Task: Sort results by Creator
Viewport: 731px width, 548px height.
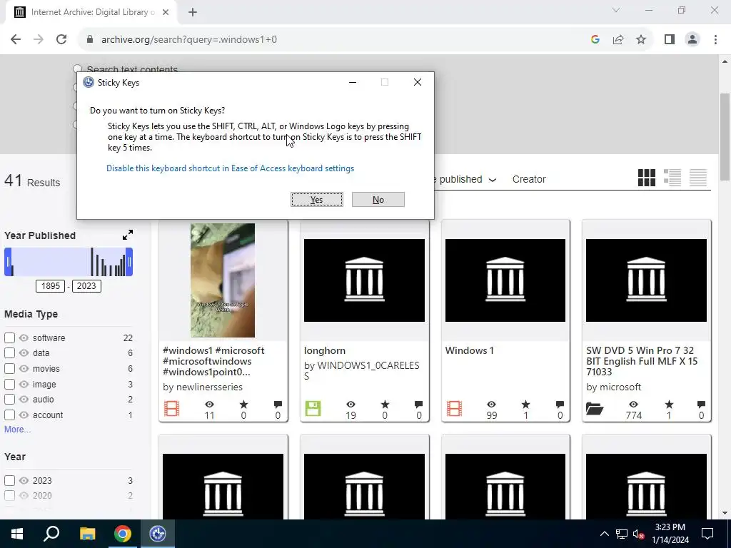Action: click(x=529, y=179)
